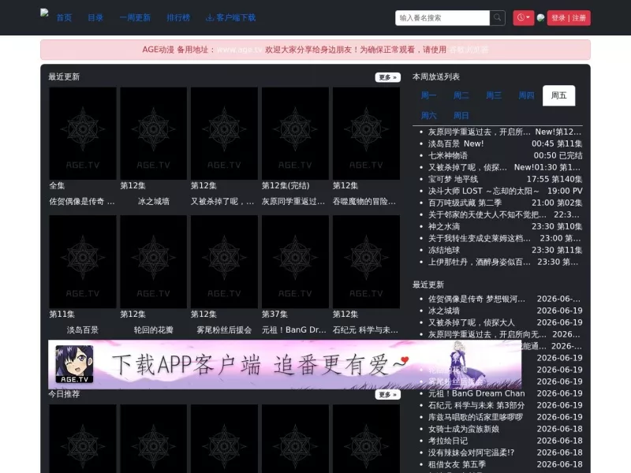Viewport: 631px width, 473px height.
Task: Open the 雾尾粉丝后援会 poster thumbnail
Action: tap(224, 262)
